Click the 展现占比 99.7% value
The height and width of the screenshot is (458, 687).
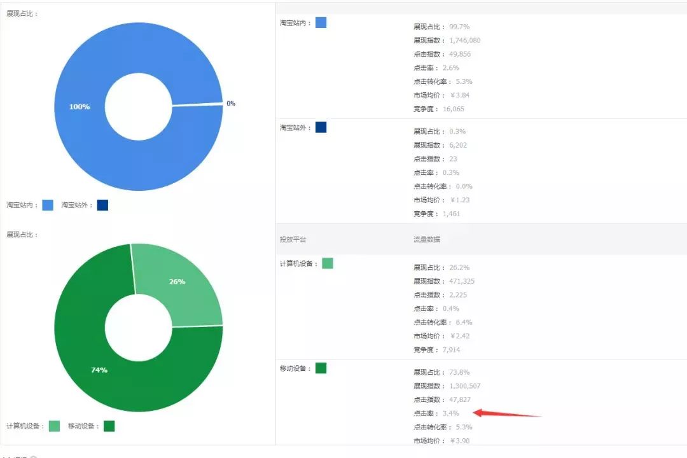(459, 27)
